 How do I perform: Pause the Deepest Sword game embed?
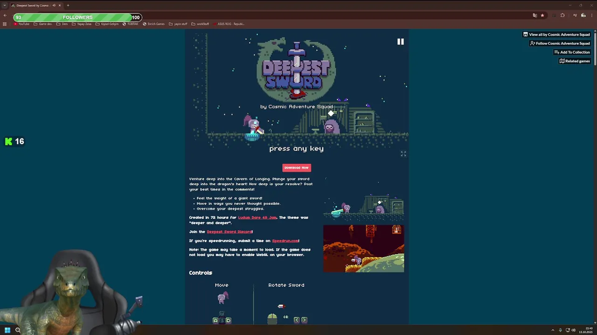[x=400, y=42]
